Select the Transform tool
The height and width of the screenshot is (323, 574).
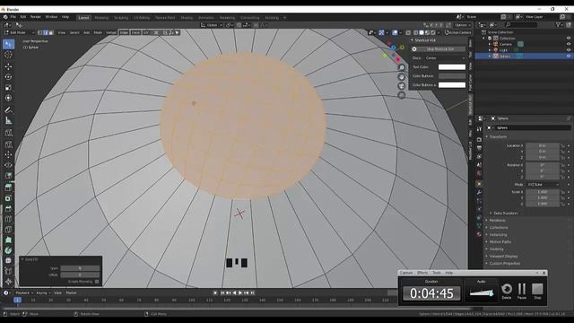pyautogui.click(x=8, y=98)
